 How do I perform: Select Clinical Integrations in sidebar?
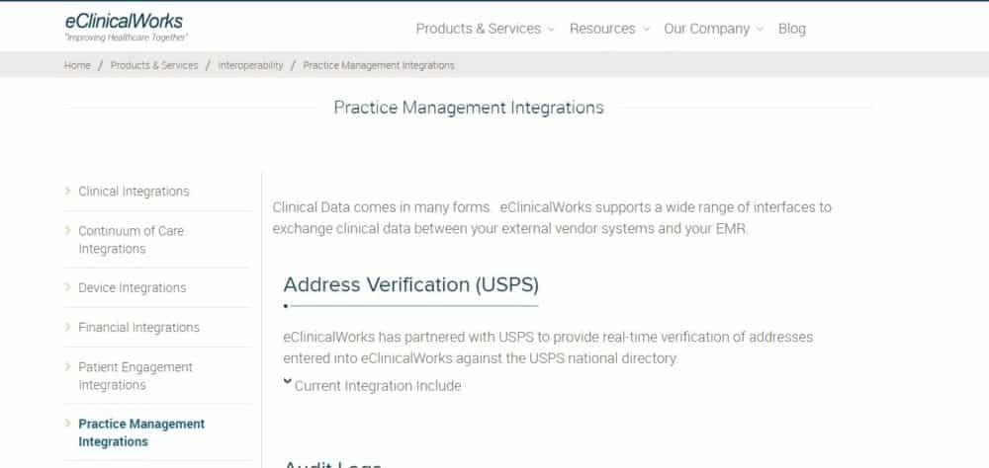click(x=134, y=192)
